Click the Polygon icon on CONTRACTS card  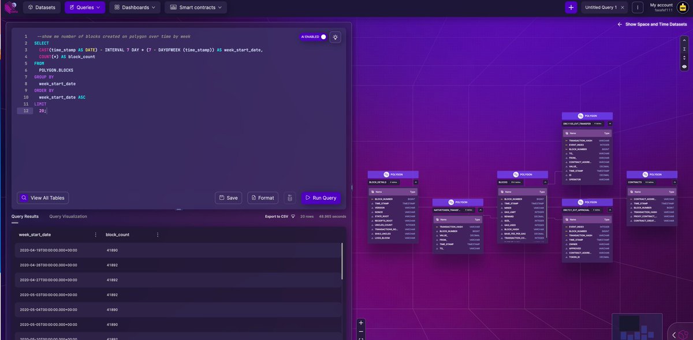click(646, 174)
